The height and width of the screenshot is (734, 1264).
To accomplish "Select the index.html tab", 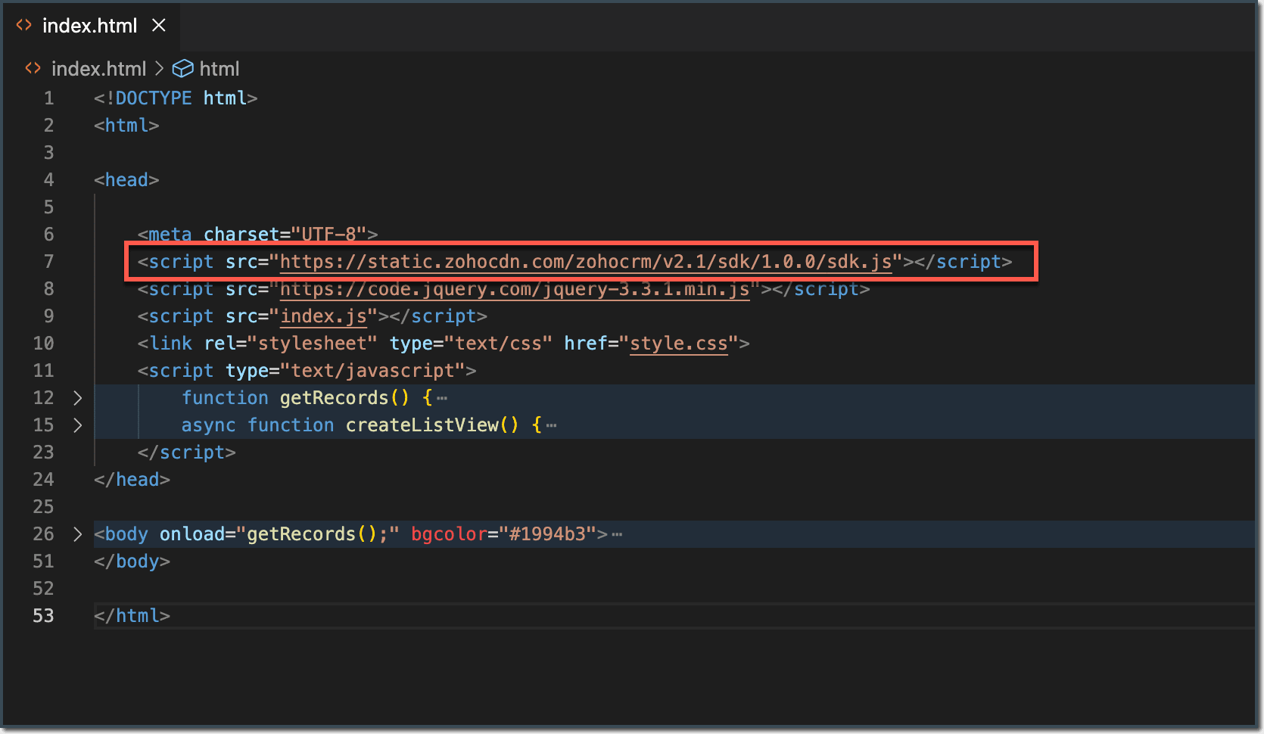I will click(89, 26).
